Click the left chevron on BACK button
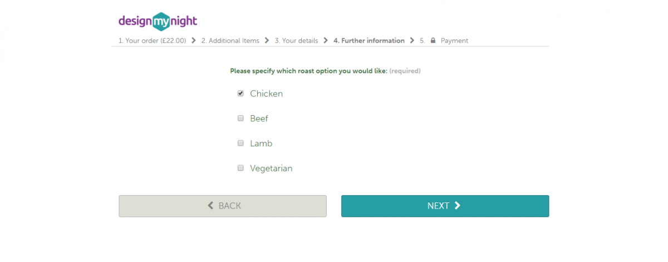668x262 pixels. [210, 206]
